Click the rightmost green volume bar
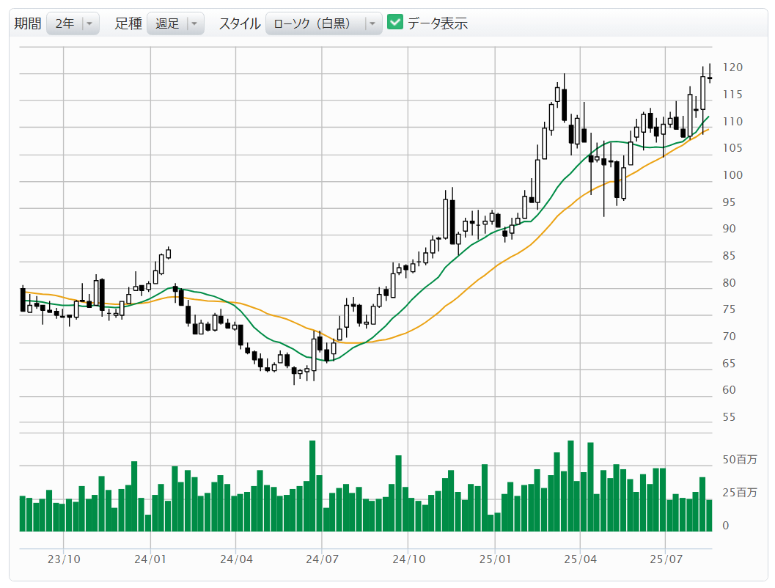775x588 pixels. click(709, 515)
